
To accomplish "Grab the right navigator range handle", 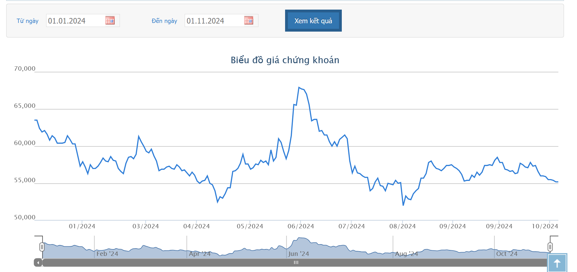I will [x=550, y=247].
